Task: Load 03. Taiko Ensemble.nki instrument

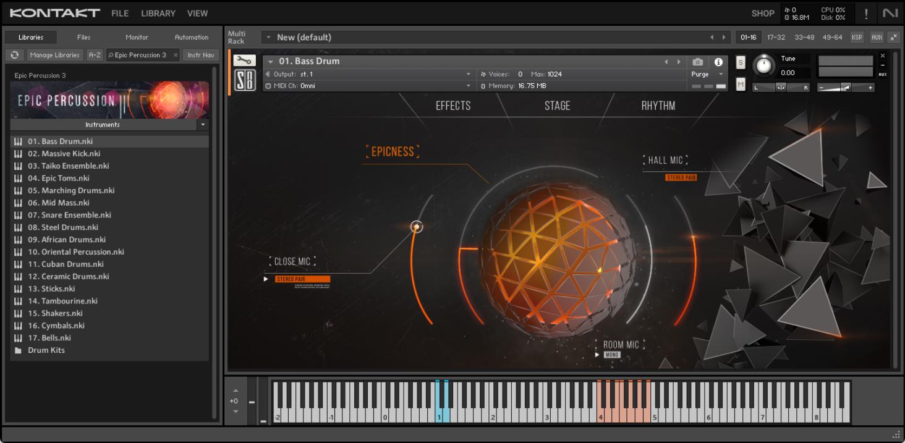Action: click(68, 166)
